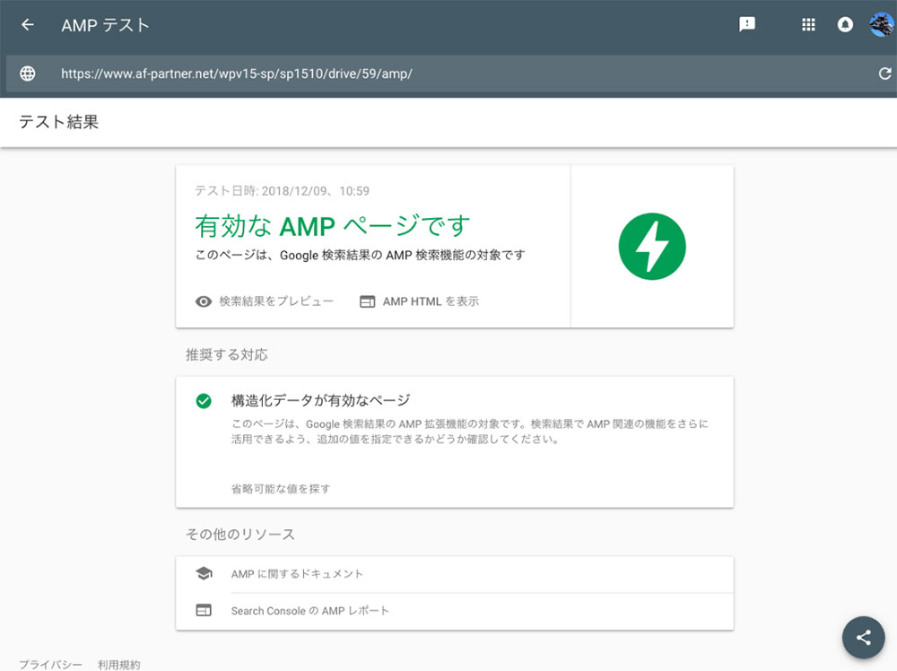Click 検索結果をプレビュー link
Viewport: 897px width, 671px height.
point(275,301)
